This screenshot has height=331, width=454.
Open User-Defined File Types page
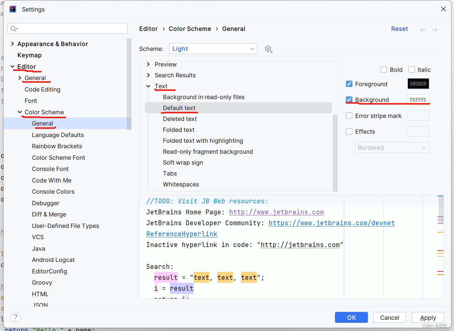65,226
